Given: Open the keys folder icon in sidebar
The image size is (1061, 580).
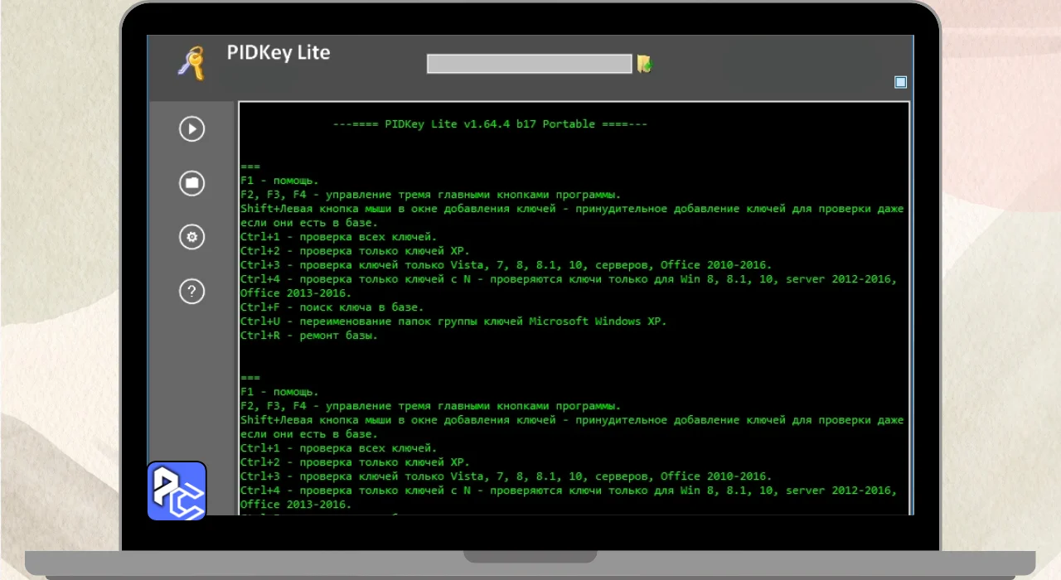Looking at the screenshot, I should point(192,183).
